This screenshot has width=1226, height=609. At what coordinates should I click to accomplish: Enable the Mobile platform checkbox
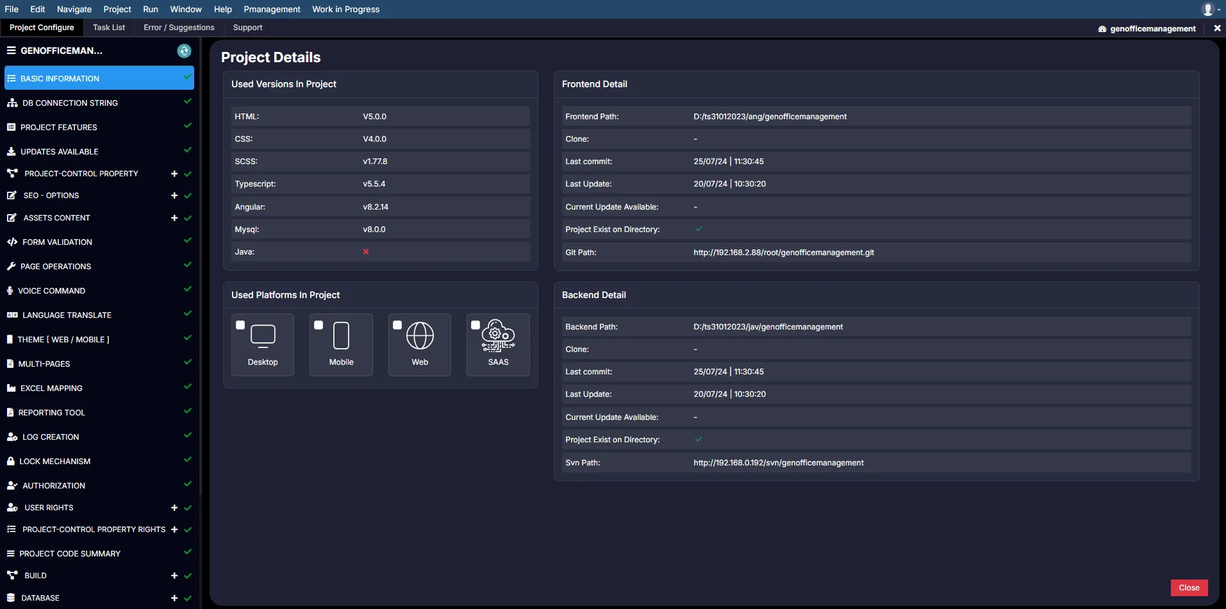click(319, 325)
